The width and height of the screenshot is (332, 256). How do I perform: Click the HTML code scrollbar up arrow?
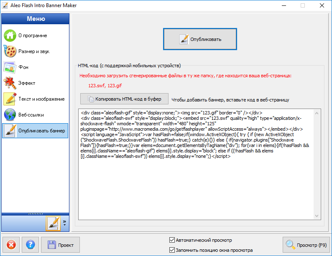click(x=317, y=113)
